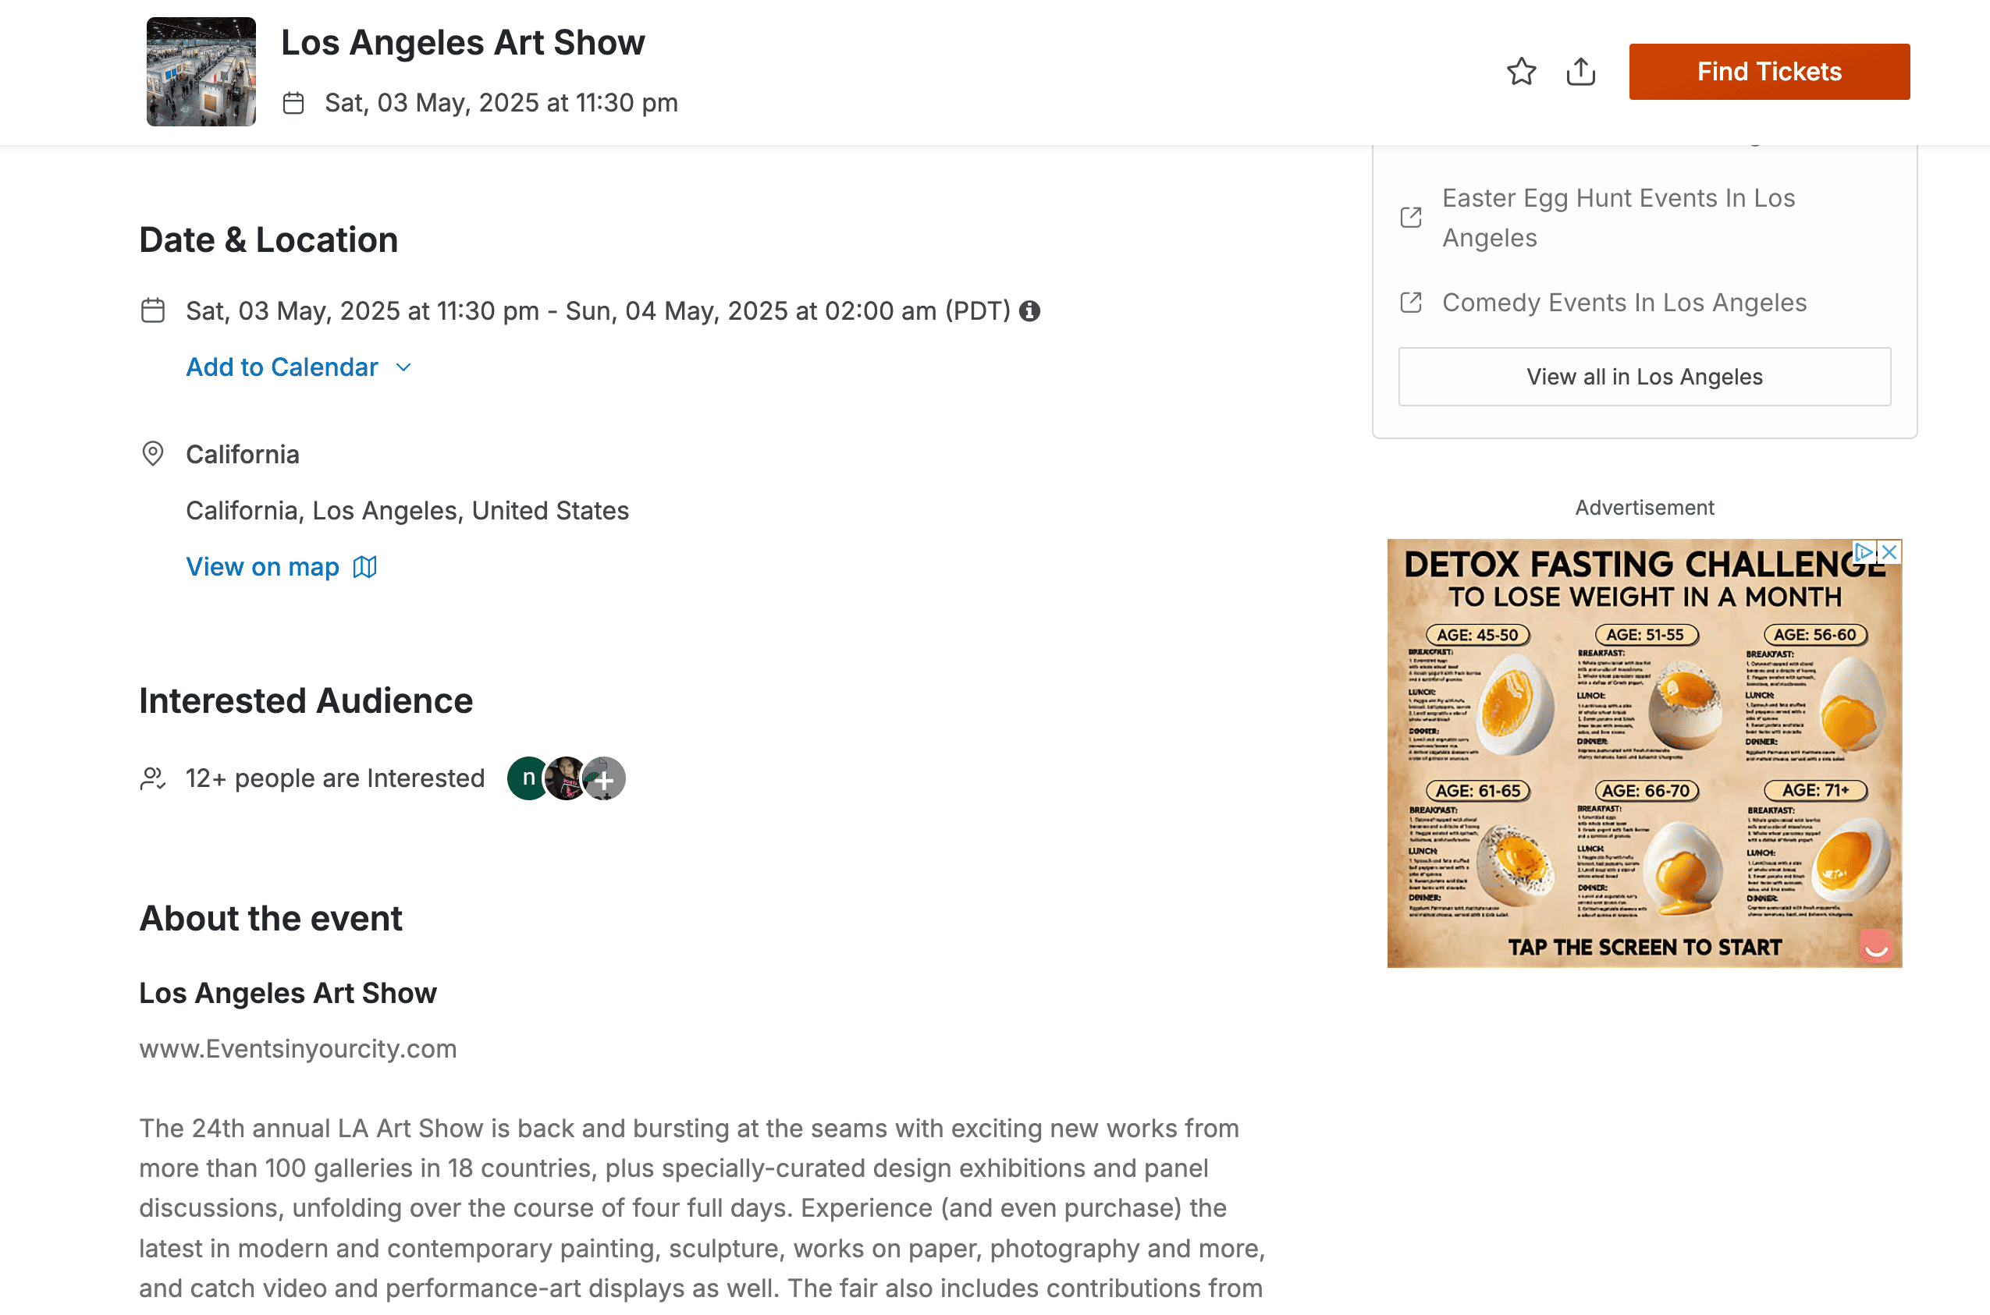Click external link icon beside Comedy Events
The width and height of the screenshot is (1990, 1315).
pyautogui.click(x=1411, y=302)
